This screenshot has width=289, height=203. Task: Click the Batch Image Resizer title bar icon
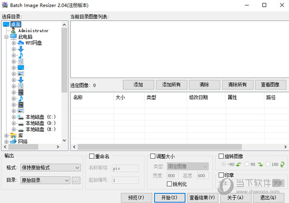pyautogui.click(x=5, y=5)
